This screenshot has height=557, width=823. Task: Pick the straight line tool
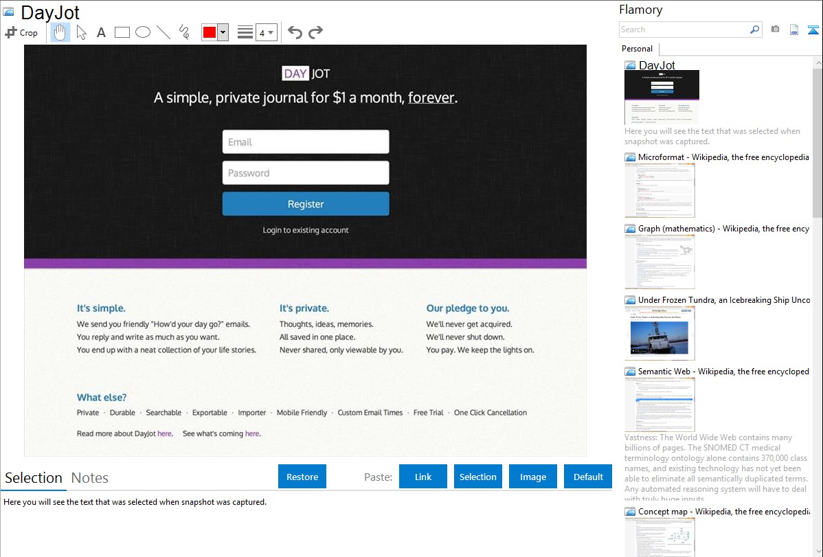click(164, 32)
